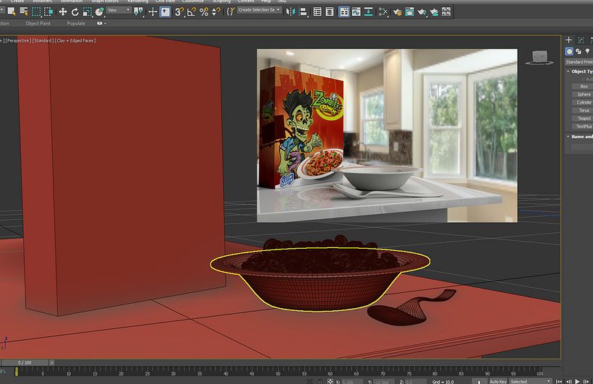This screenshot has width=593, height=384.
Task: Toggle the 3D Snaps button
Action: coord(179,12)
